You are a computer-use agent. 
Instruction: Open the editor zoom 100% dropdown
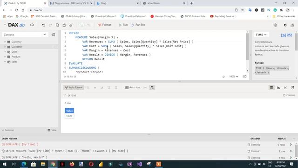click(x=233, y=77)
